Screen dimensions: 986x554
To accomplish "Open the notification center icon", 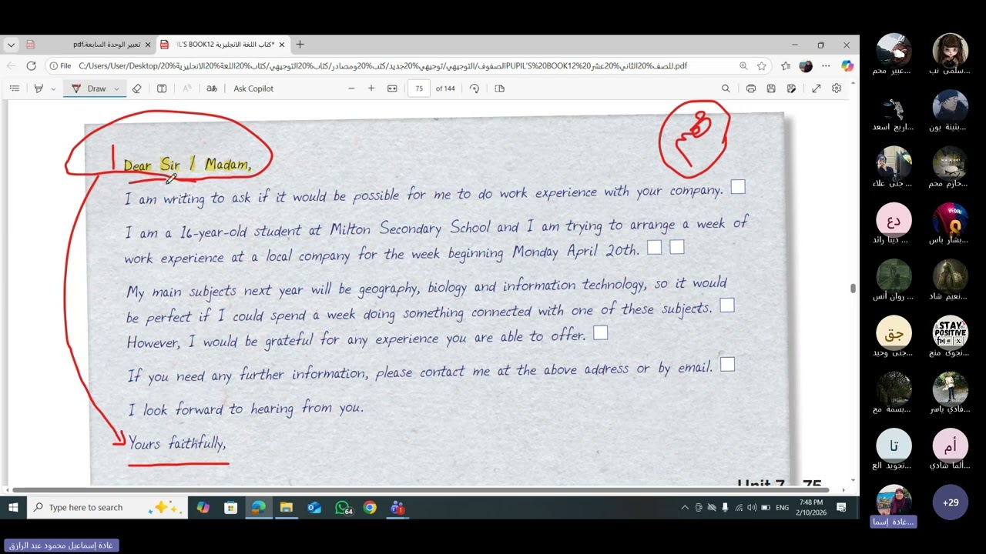I will 842,508.
